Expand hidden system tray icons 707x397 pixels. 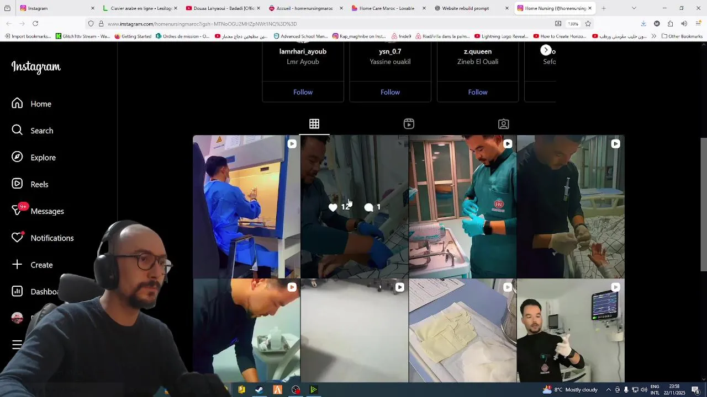[x=608, y=390]
